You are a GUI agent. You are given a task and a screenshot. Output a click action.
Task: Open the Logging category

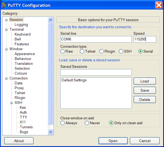coord(21,24)
